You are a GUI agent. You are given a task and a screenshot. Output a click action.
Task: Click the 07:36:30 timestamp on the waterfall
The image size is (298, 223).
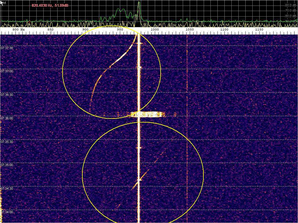(7, 95)
